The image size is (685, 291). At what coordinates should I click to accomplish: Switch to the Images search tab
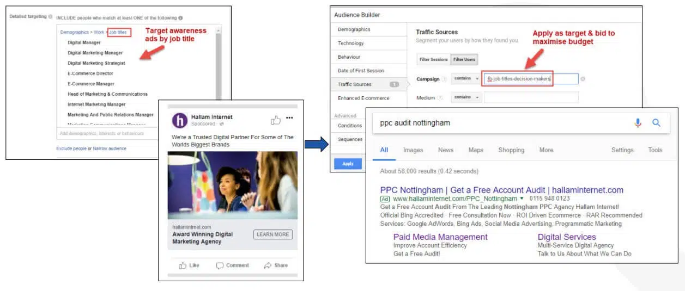[413, 150]
